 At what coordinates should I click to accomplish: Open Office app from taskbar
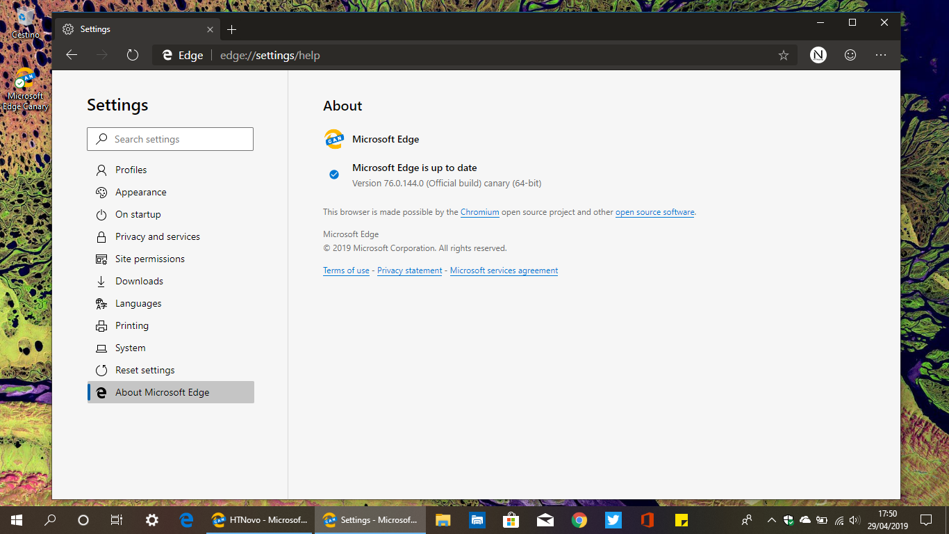click(647, 519)
